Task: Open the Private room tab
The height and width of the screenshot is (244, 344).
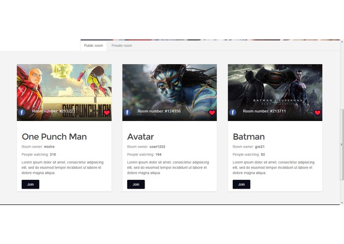Action: [x=122, y=46]
